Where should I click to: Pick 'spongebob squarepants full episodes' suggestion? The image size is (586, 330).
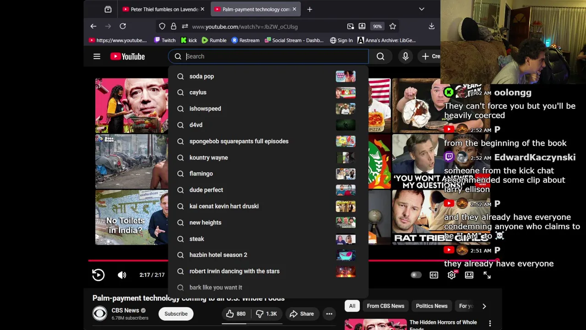click(x=268, y=141)
